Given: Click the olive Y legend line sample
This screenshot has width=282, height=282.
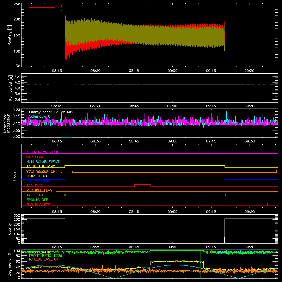Looking at the screenshot, I should [42, 12].
